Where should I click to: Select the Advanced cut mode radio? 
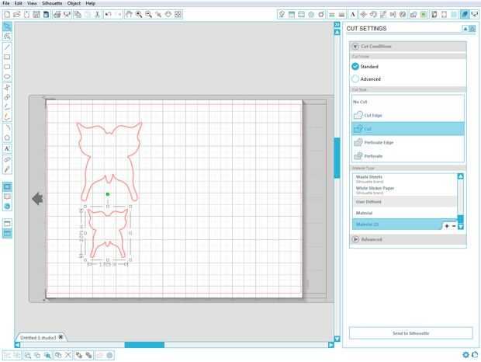pyautogui.click(x=355, y=79)
